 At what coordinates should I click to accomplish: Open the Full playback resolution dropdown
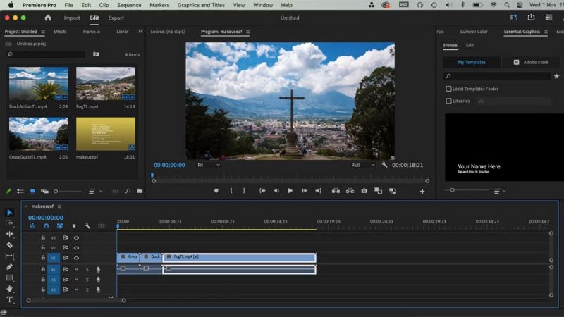click(363, 165)
